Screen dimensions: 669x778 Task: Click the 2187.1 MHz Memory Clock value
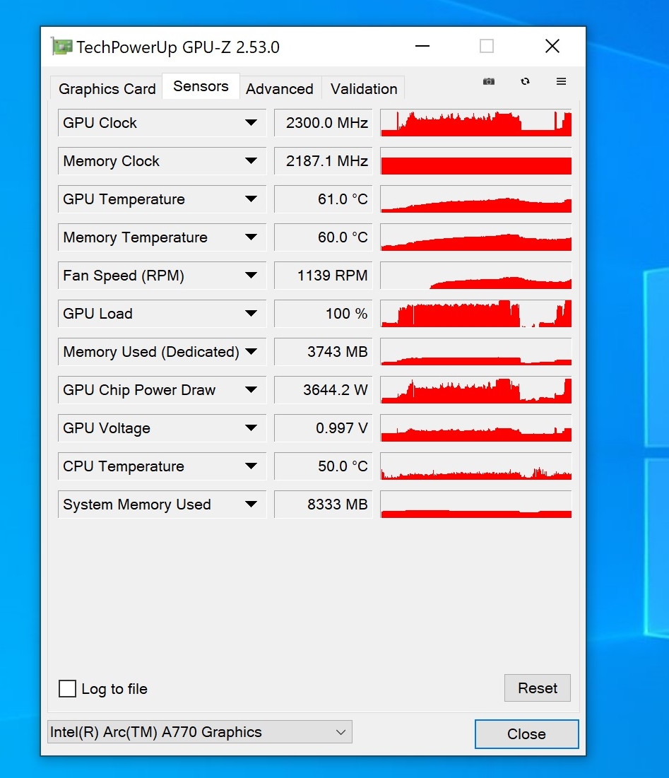tap(324, 161)
